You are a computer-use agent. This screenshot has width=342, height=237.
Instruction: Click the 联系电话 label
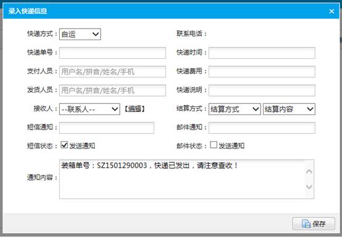[191, 33]
